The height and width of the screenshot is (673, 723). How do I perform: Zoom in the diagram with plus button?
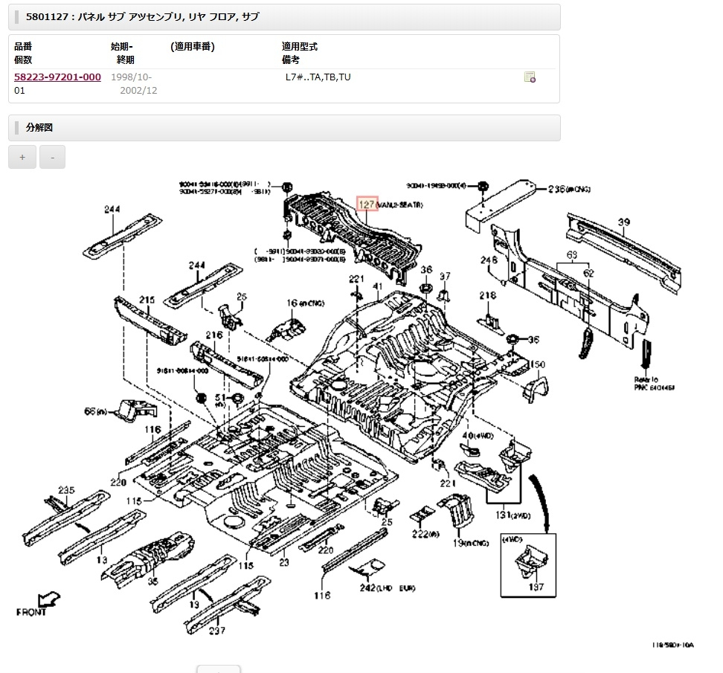(x=22, y=158)
